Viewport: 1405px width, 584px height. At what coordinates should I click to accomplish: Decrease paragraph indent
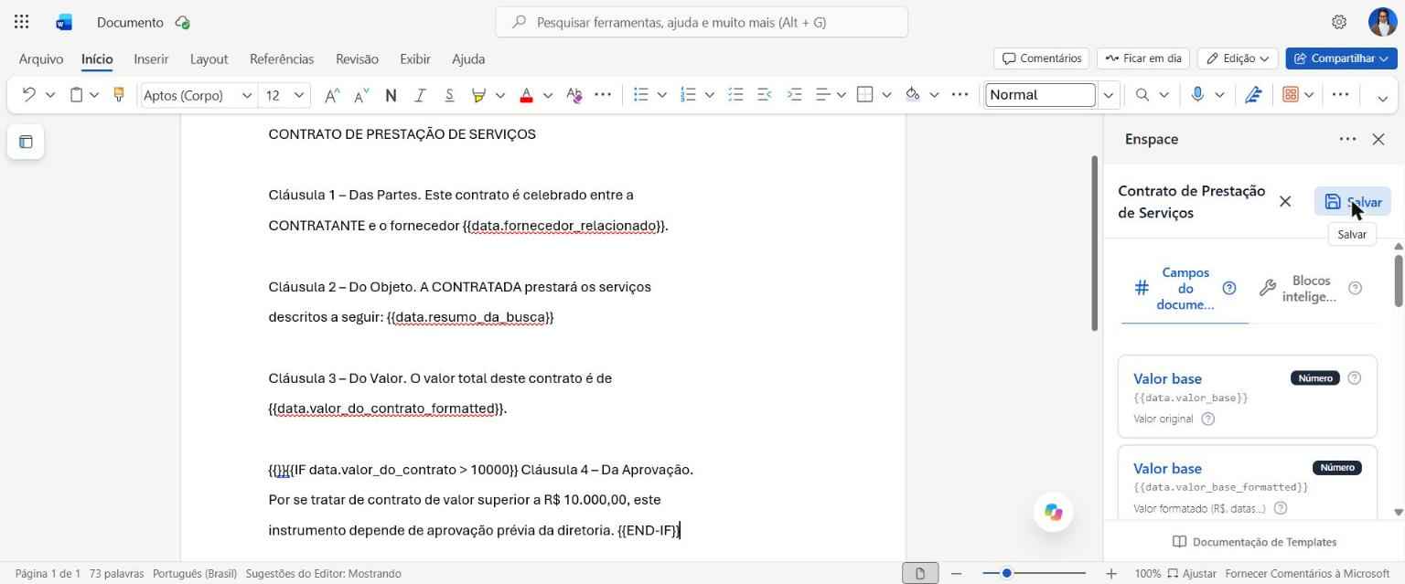click(765, 94)
